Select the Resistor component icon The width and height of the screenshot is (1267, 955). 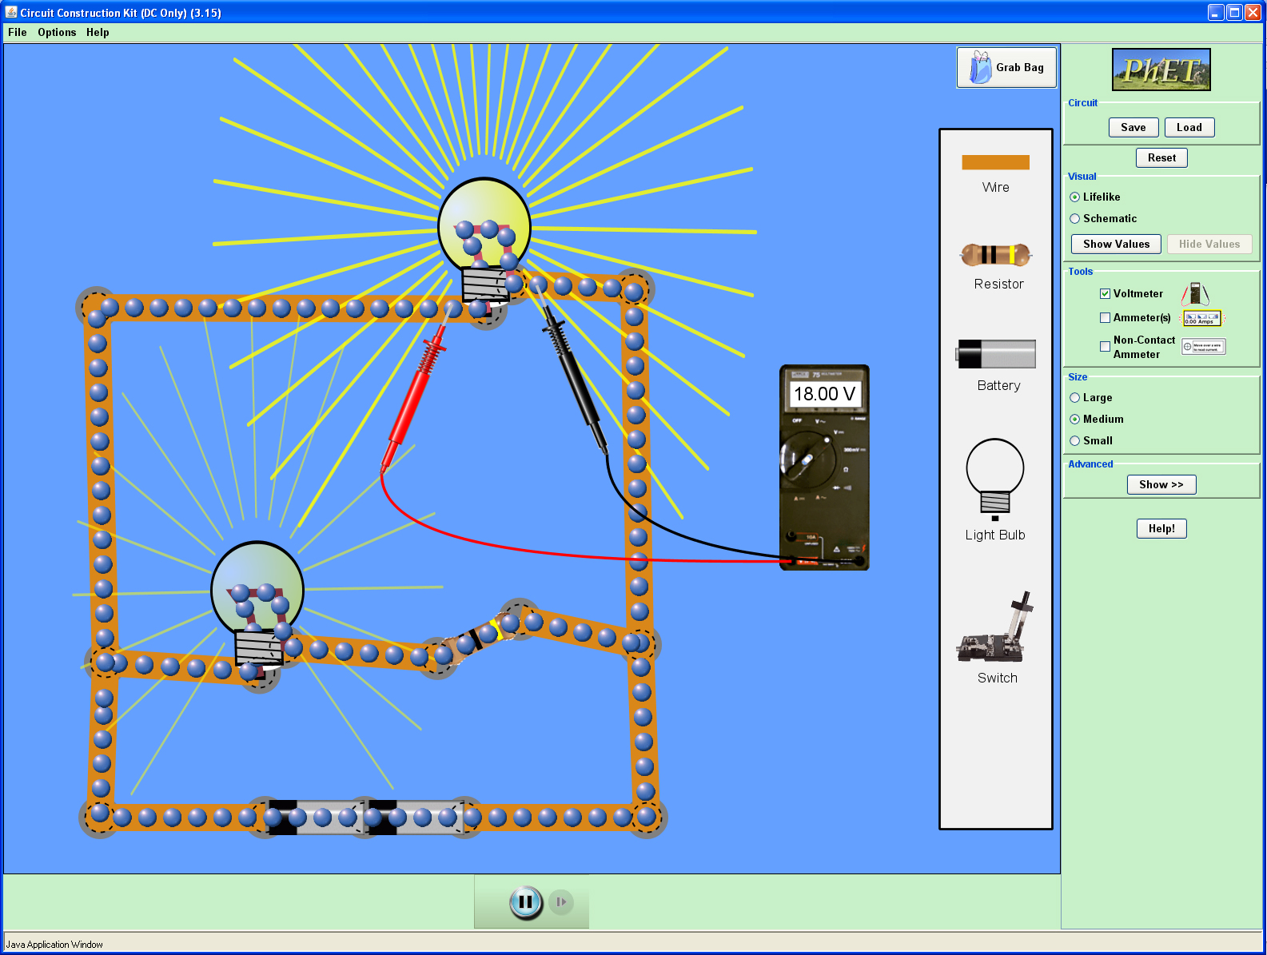click(995, 255)
